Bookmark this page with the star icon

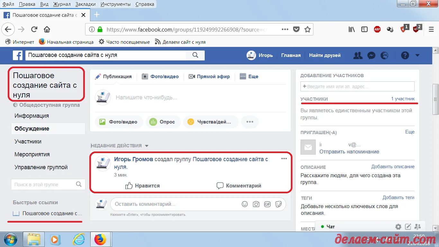pos(308,29)
